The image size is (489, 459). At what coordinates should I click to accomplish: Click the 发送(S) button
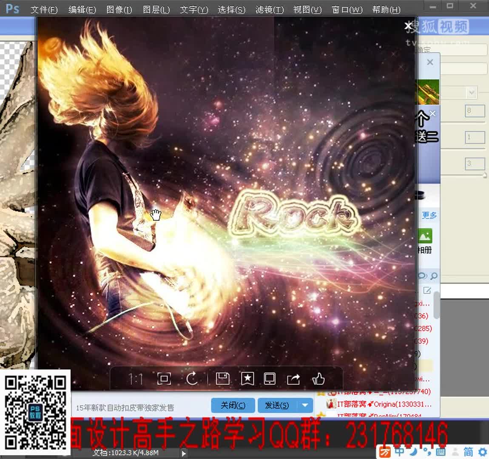tap(277, 405)
